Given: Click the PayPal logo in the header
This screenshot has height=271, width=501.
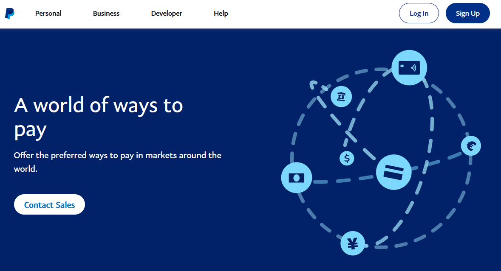Looking at the screenshot, I should (x=10, y=14).
